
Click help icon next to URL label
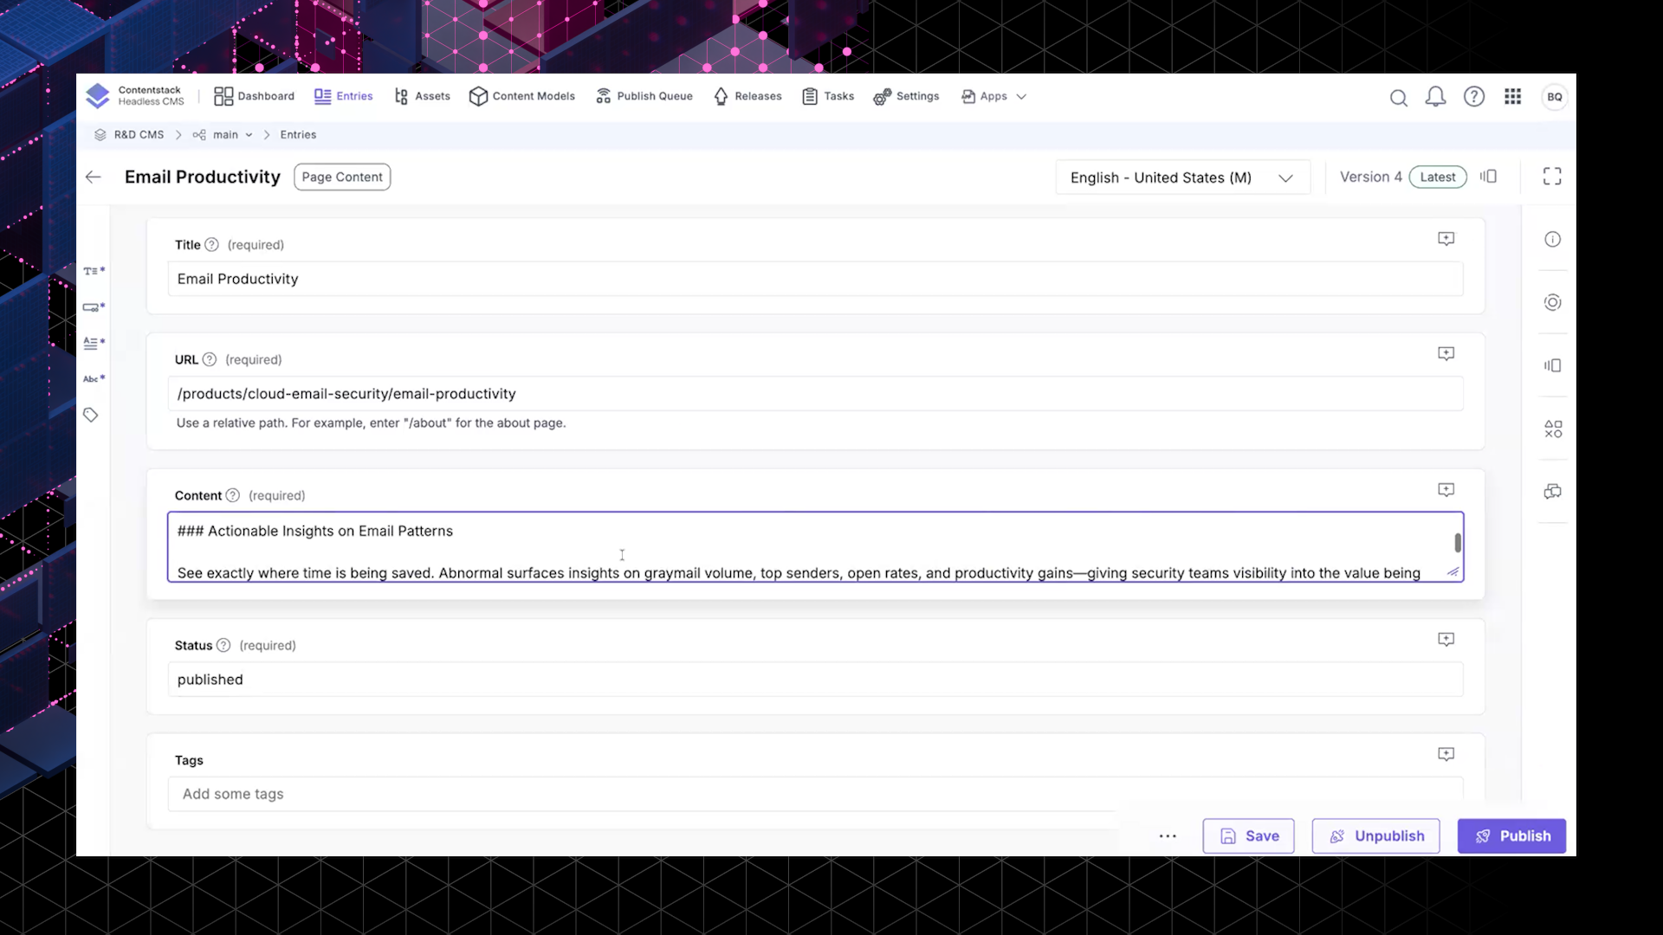(209, 359)
